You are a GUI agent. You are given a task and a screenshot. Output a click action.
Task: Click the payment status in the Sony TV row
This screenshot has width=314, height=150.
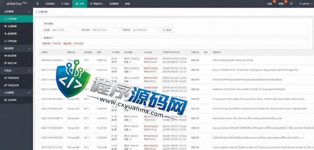194,70
